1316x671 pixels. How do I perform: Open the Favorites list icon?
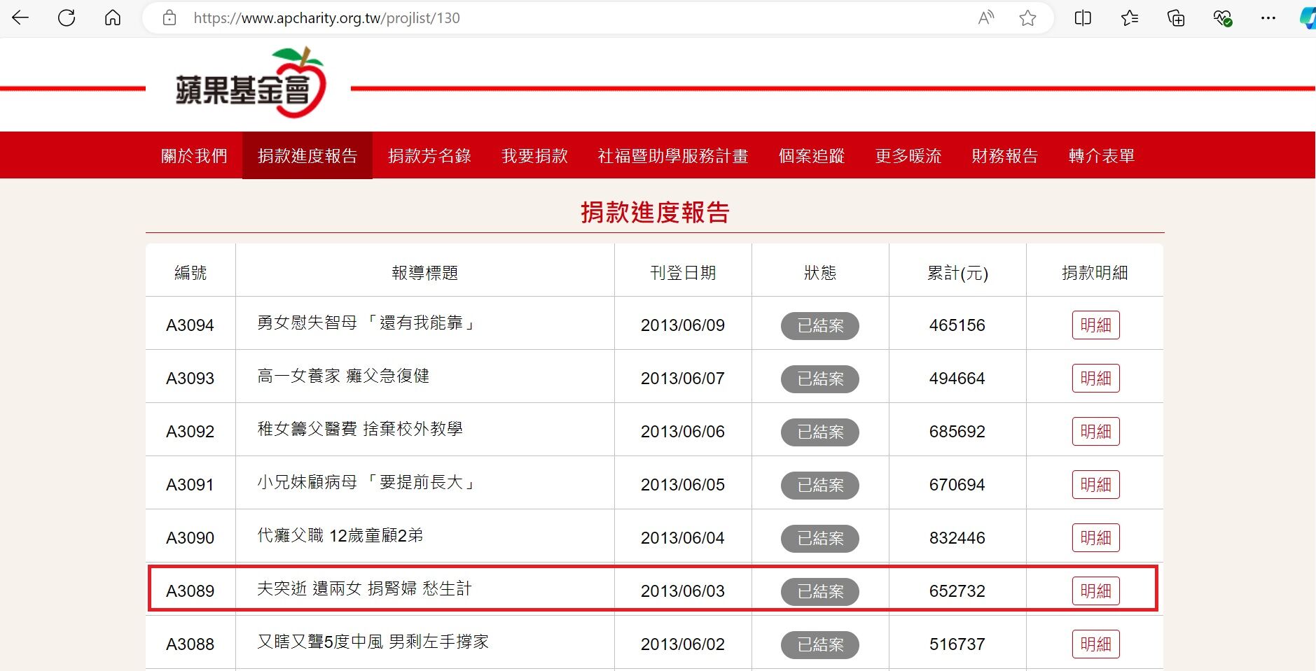(x=1130, y=18)
